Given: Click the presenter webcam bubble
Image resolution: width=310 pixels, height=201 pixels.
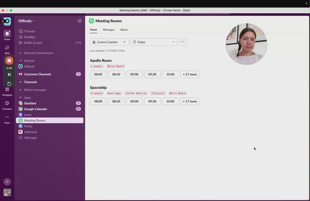Looking at the screenshot, I should click(246, 44).
